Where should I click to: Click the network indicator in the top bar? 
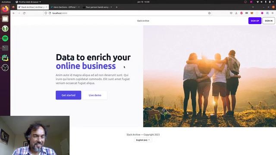coord(258,2)
